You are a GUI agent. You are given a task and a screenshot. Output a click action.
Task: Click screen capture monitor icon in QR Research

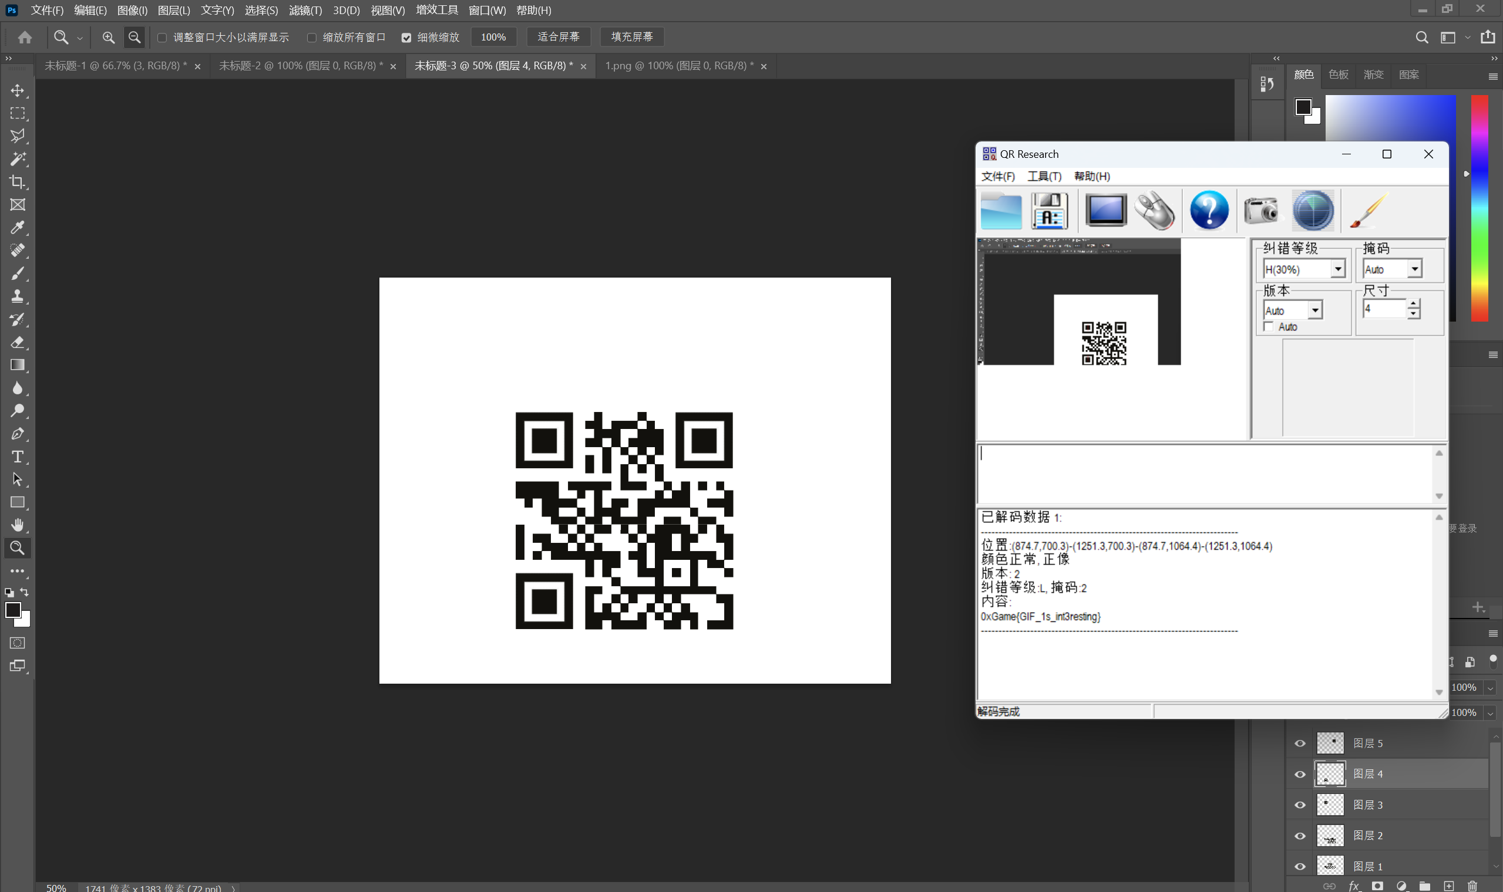point(1105,211)
